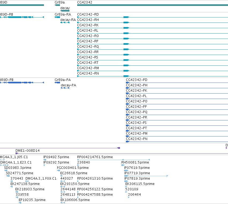The height and width of the screenshot is (204, 228).
Task: Select transcript CG42342-RK
Action: click(88, 25)
